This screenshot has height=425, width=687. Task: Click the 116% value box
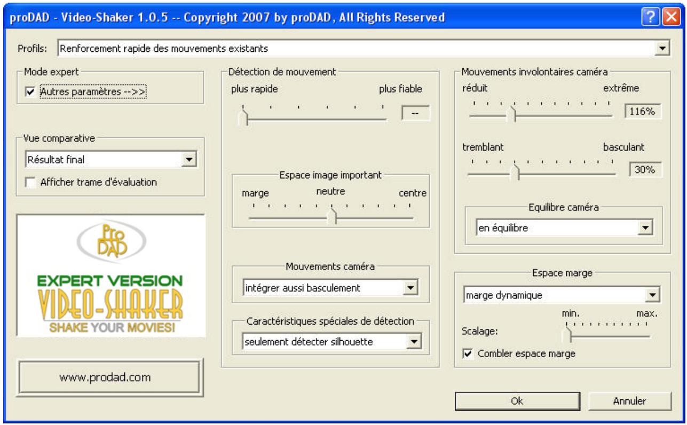coord(643,112)
